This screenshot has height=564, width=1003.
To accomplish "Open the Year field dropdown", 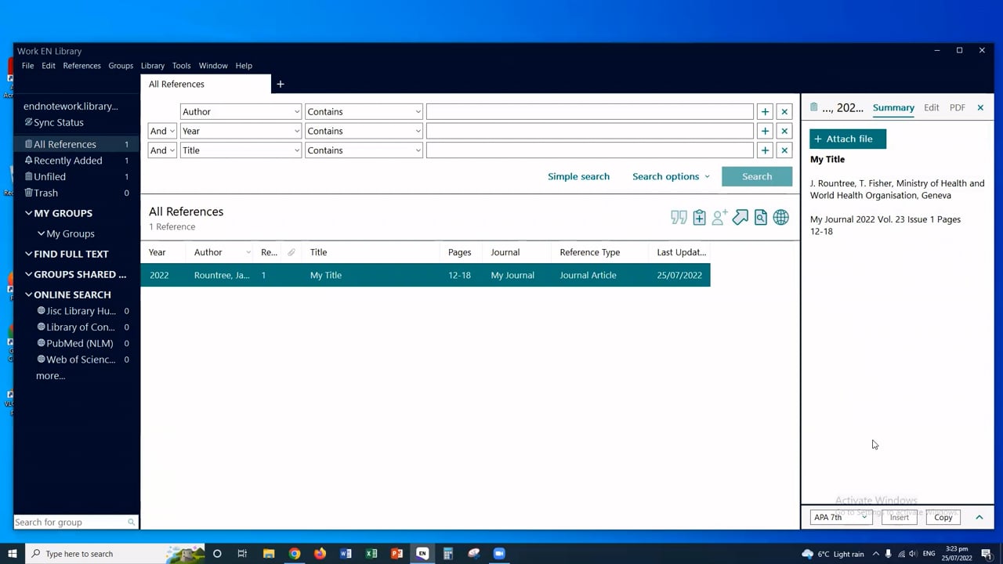I will [x=241, y=131].
